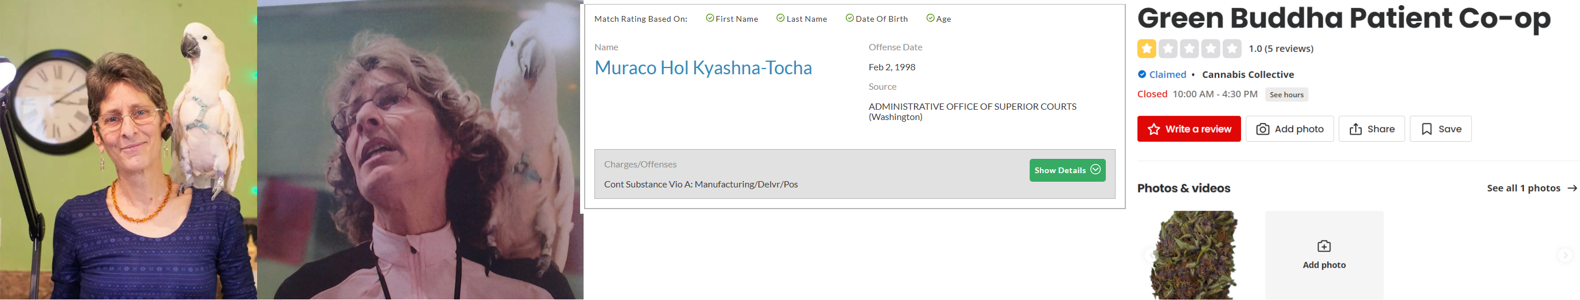Toggle the First Name match checkmark

pyautogui.click(x=710, y=18)
